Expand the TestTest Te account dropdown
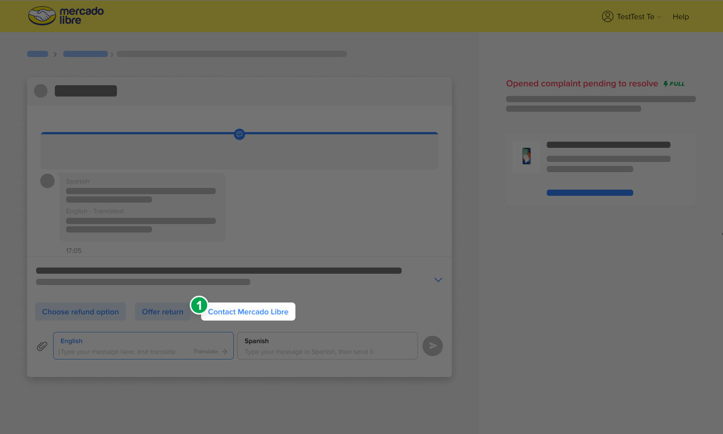723x434 pixels. click(x=659, y=17)
